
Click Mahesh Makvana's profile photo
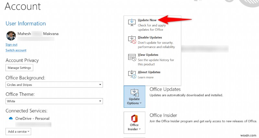pyautogui.click(x=11, y=36)
